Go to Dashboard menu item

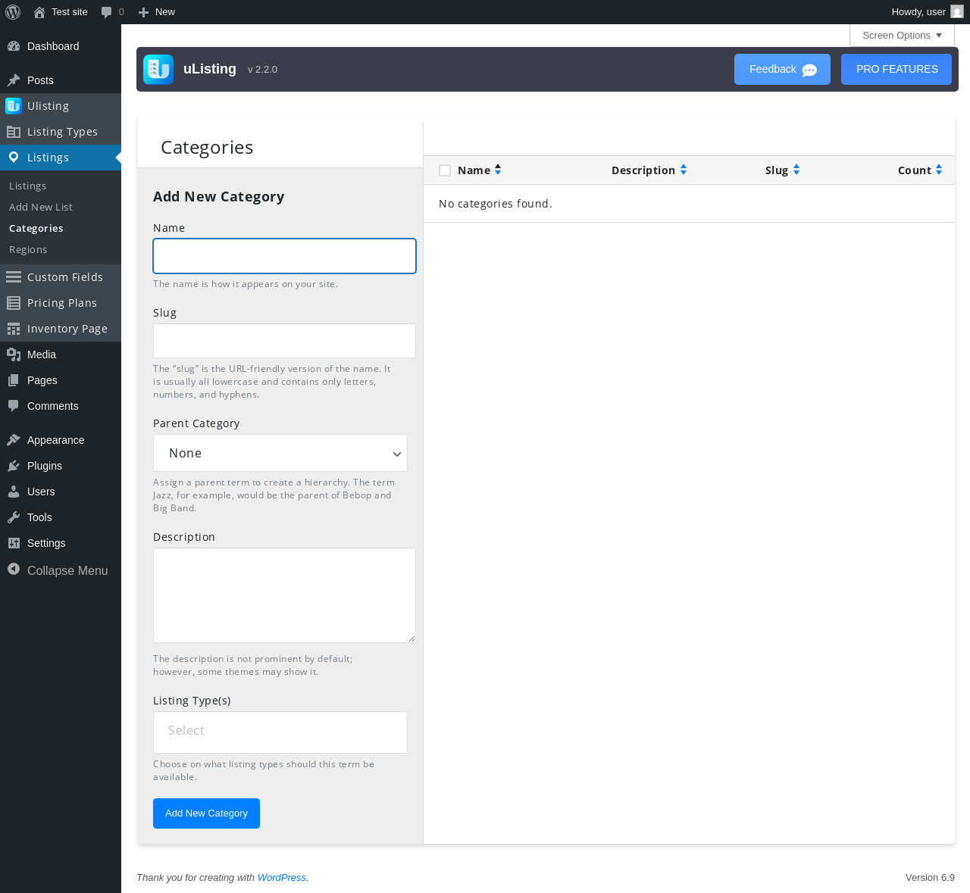point(61,46)
